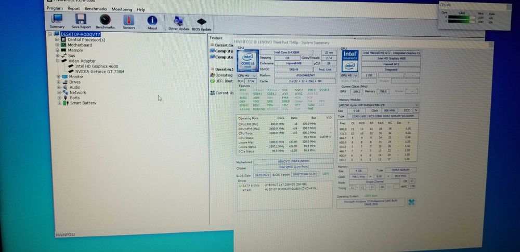Click the Ports plug tree icon
Viewport: 520px width, 252px height.
[66, 97]
